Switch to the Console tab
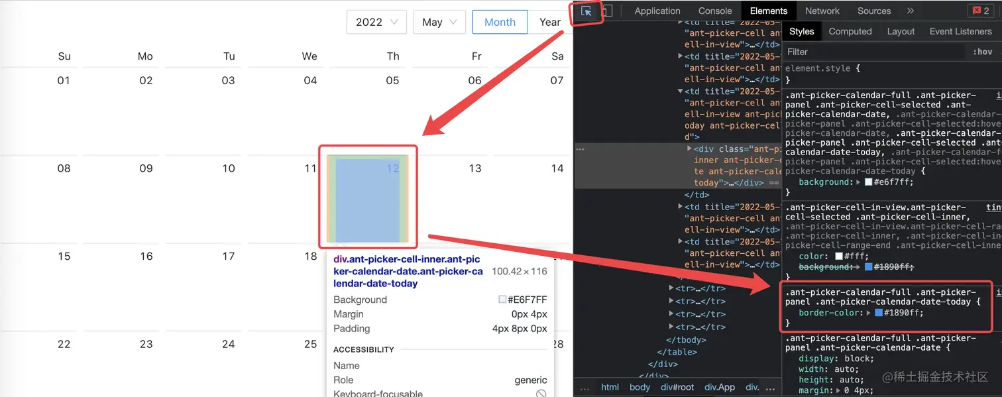This screenshot has height=397, width=1002. coord(715,11)
